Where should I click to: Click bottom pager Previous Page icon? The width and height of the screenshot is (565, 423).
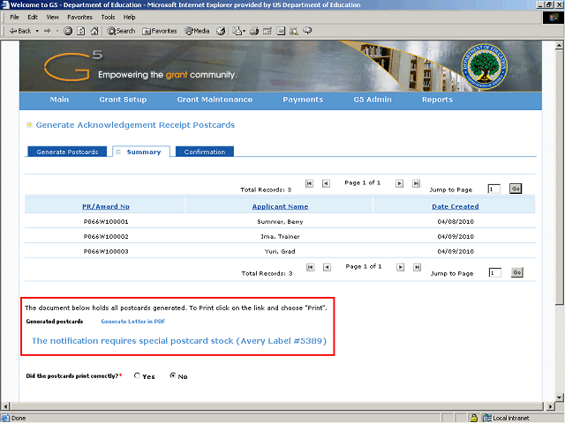pyautogui.click(x=327, y=267)
